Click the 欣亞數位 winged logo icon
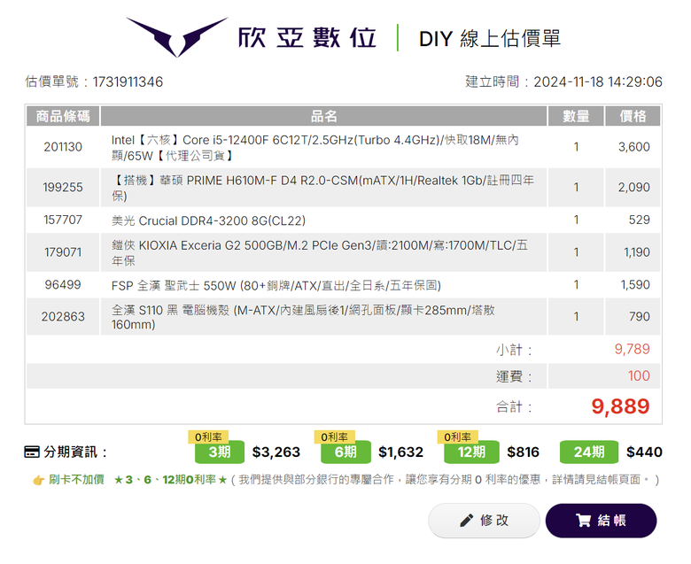The image size is (691, 564). (177, 37)
